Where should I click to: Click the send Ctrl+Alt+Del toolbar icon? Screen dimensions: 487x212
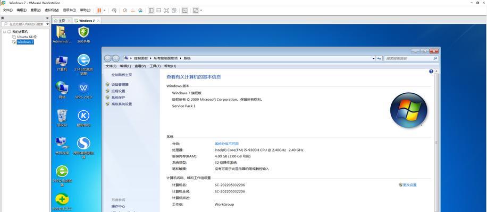(x=114, y=10)
